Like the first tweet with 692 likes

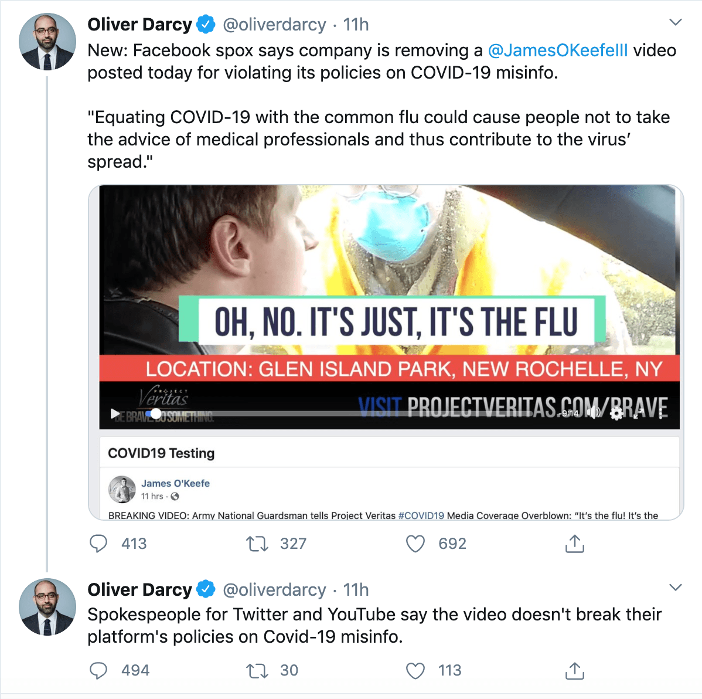point(415,544)
